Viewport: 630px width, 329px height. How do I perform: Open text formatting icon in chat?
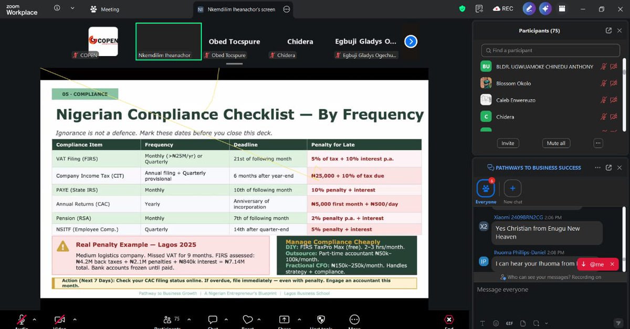482,323
